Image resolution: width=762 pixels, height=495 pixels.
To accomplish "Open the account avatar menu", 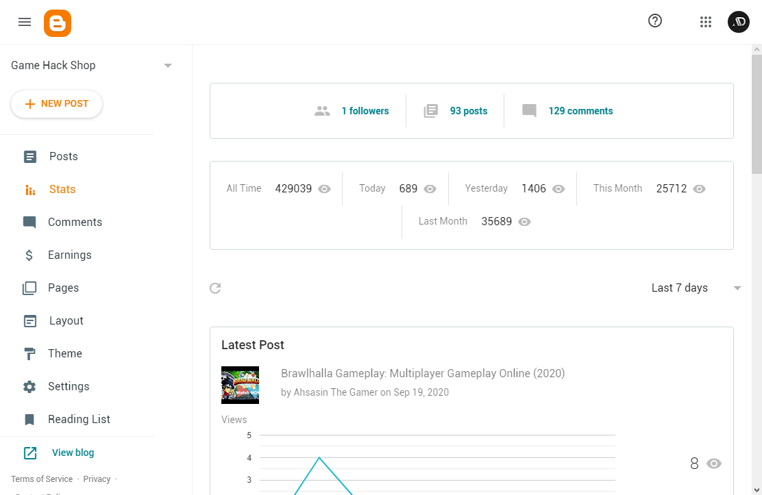I will pos(739,21).
